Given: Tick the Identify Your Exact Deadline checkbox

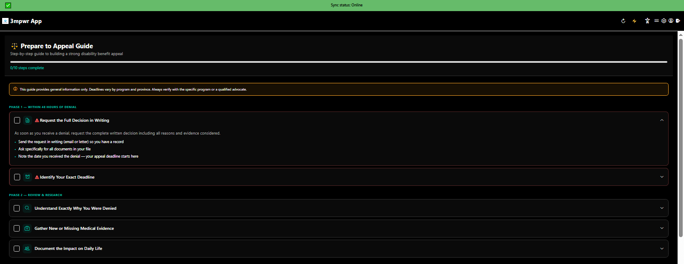Looking at the screenshot, I should point(17,177).
